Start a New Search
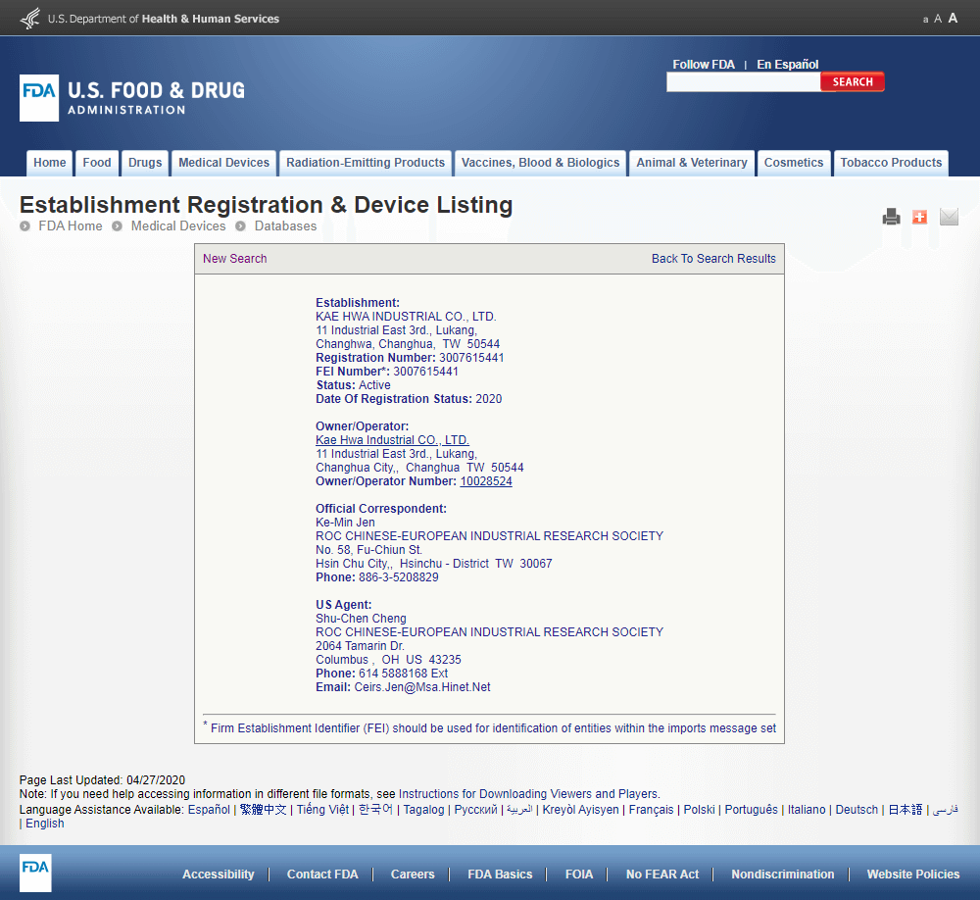The width and height of the screenshot is (980, 900). coord(235,258)
